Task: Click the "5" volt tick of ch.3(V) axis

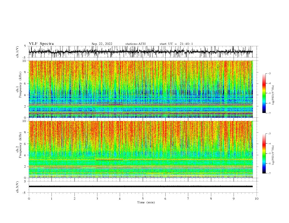Action: (25, 181)
